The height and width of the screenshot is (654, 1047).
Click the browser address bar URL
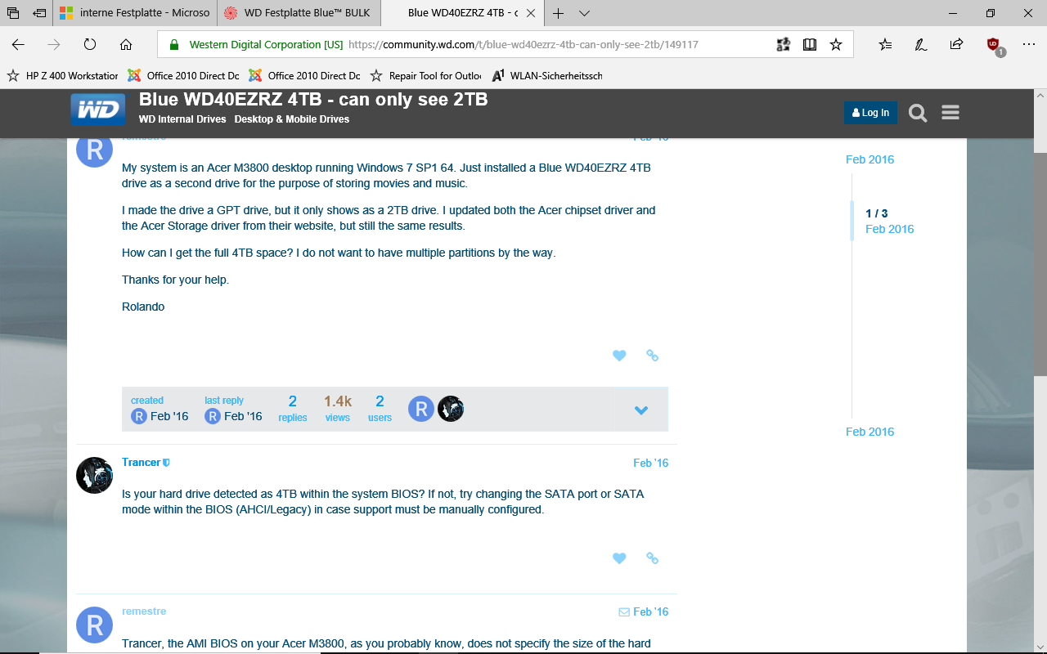point(523,45)
